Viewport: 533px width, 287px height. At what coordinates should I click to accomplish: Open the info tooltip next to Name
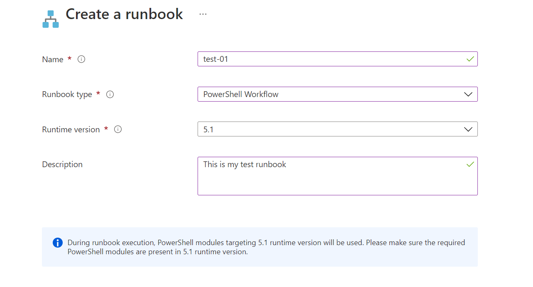click(81, 59)
